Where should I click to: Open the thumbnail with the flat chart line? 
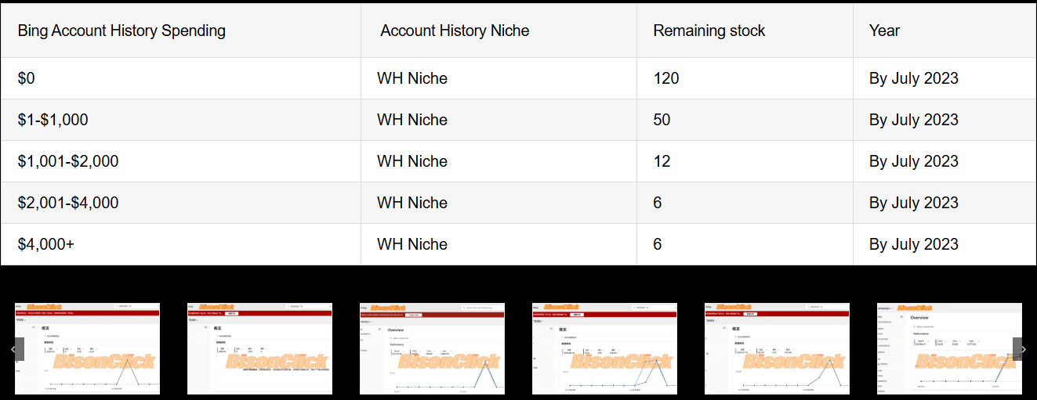pos(259,348)
